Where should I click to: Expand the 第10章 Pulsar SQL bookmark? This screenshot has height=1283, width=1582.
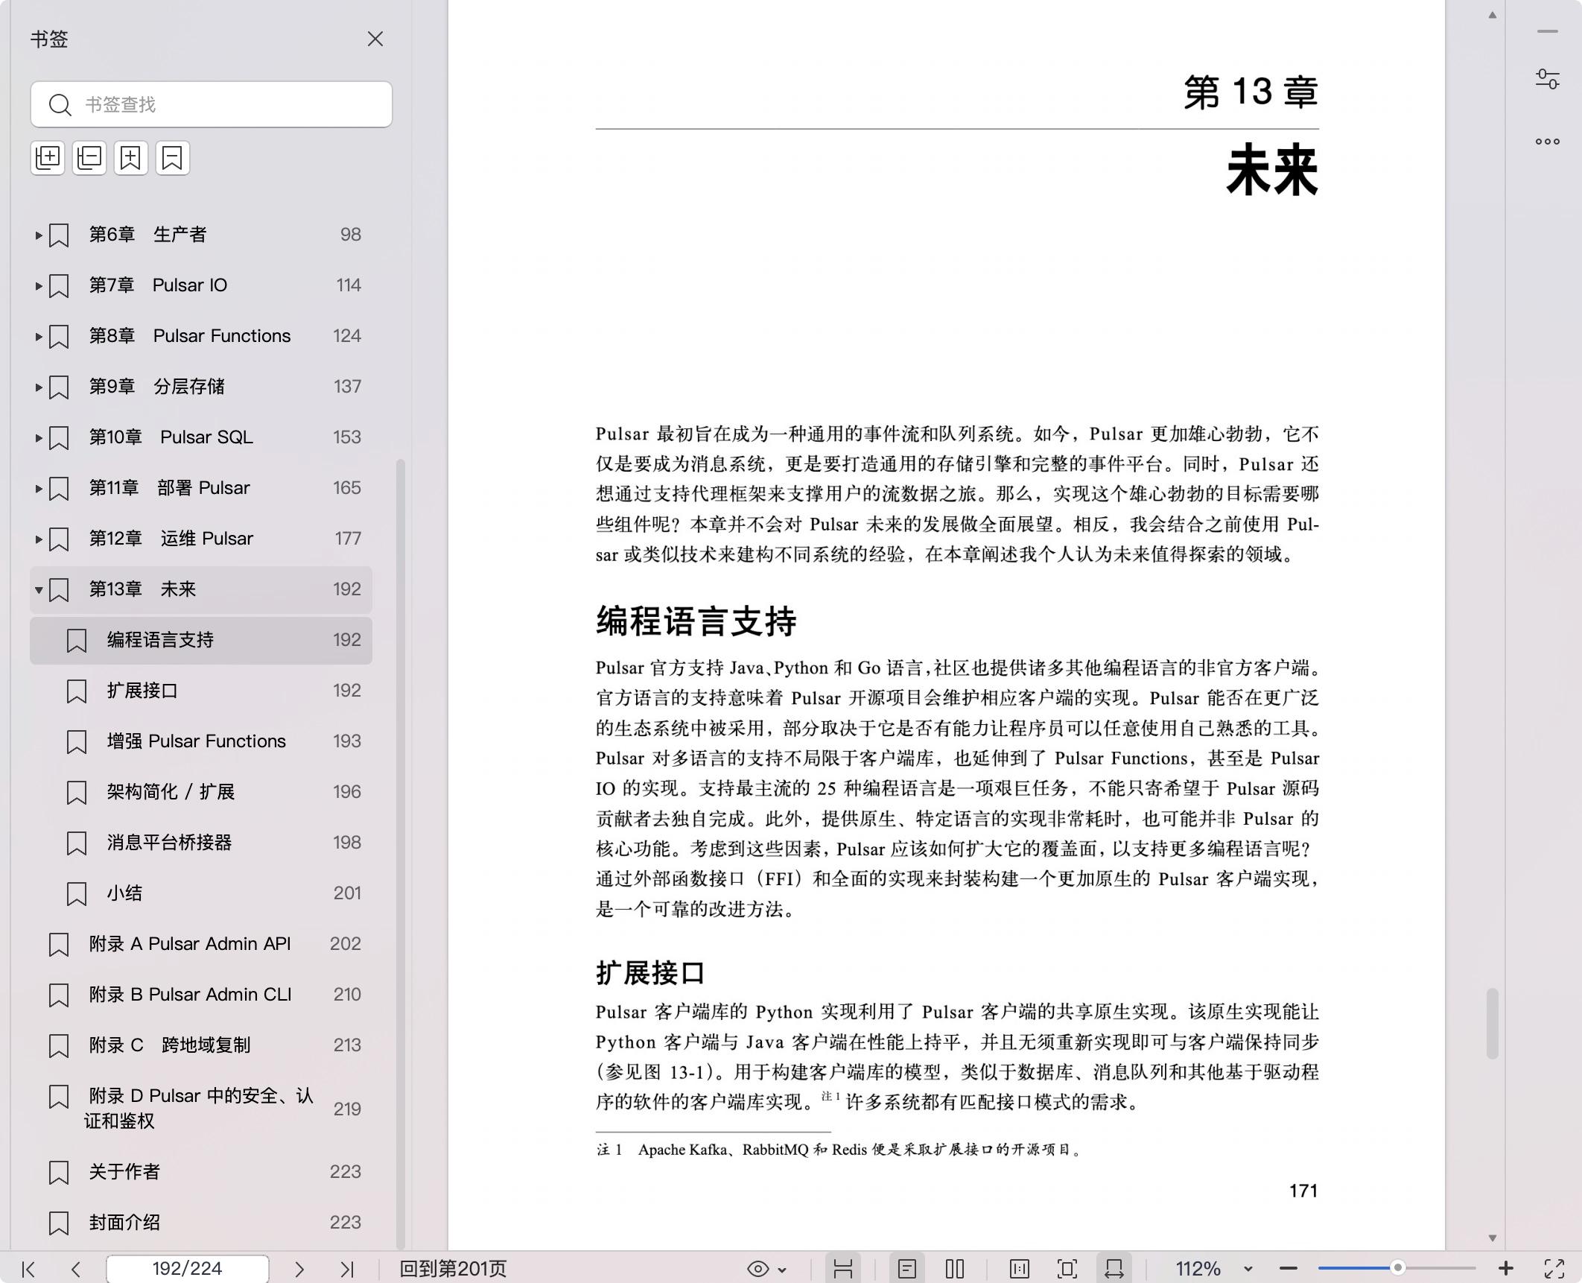[x=38, y=437]
